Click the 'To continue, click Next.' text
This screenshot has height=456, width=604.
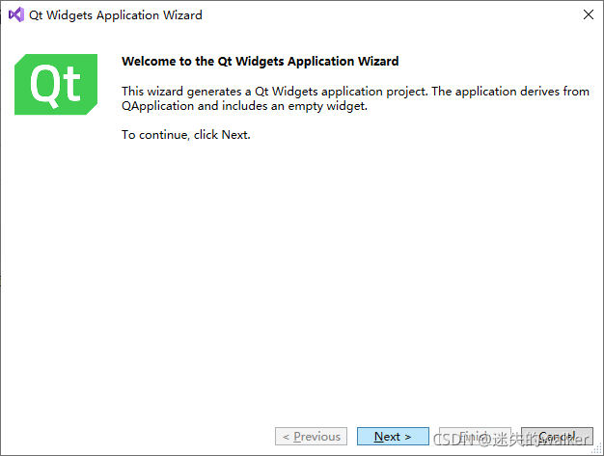tap(186, 135)
